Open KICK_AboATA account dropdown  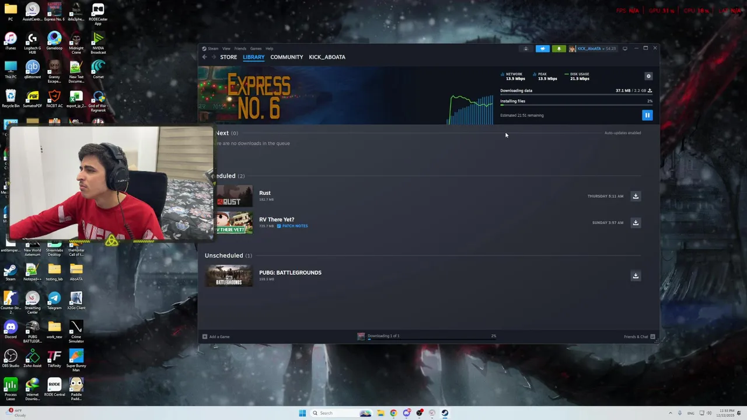593,48
